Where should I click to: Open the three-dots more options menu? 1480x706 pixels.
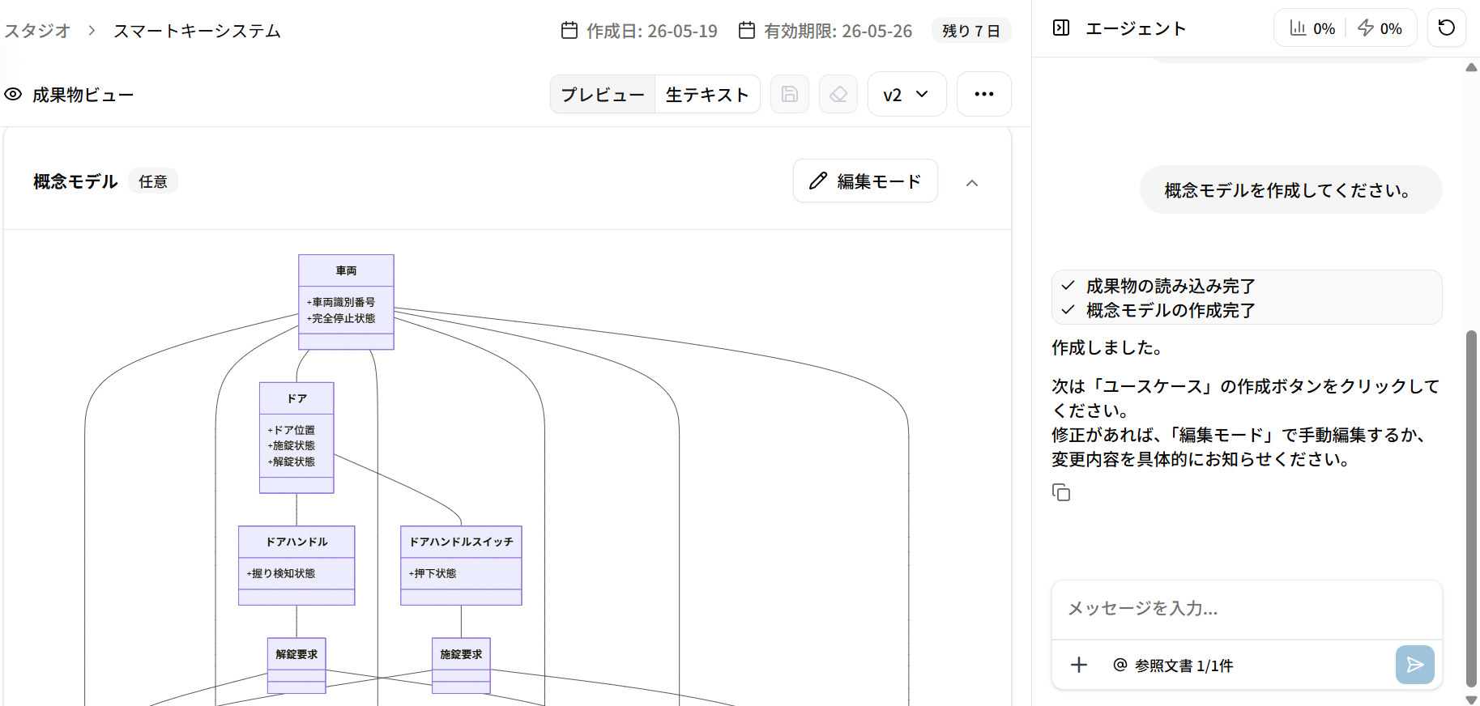pos(984,95)
